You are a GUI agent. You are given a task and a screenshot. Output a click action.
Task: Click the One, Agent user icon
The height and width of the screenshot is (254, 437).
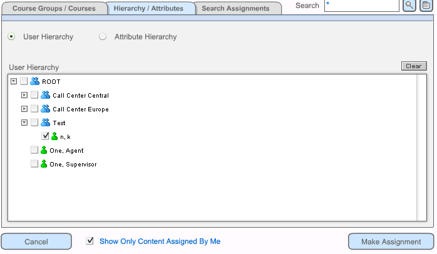pos(44,150)
